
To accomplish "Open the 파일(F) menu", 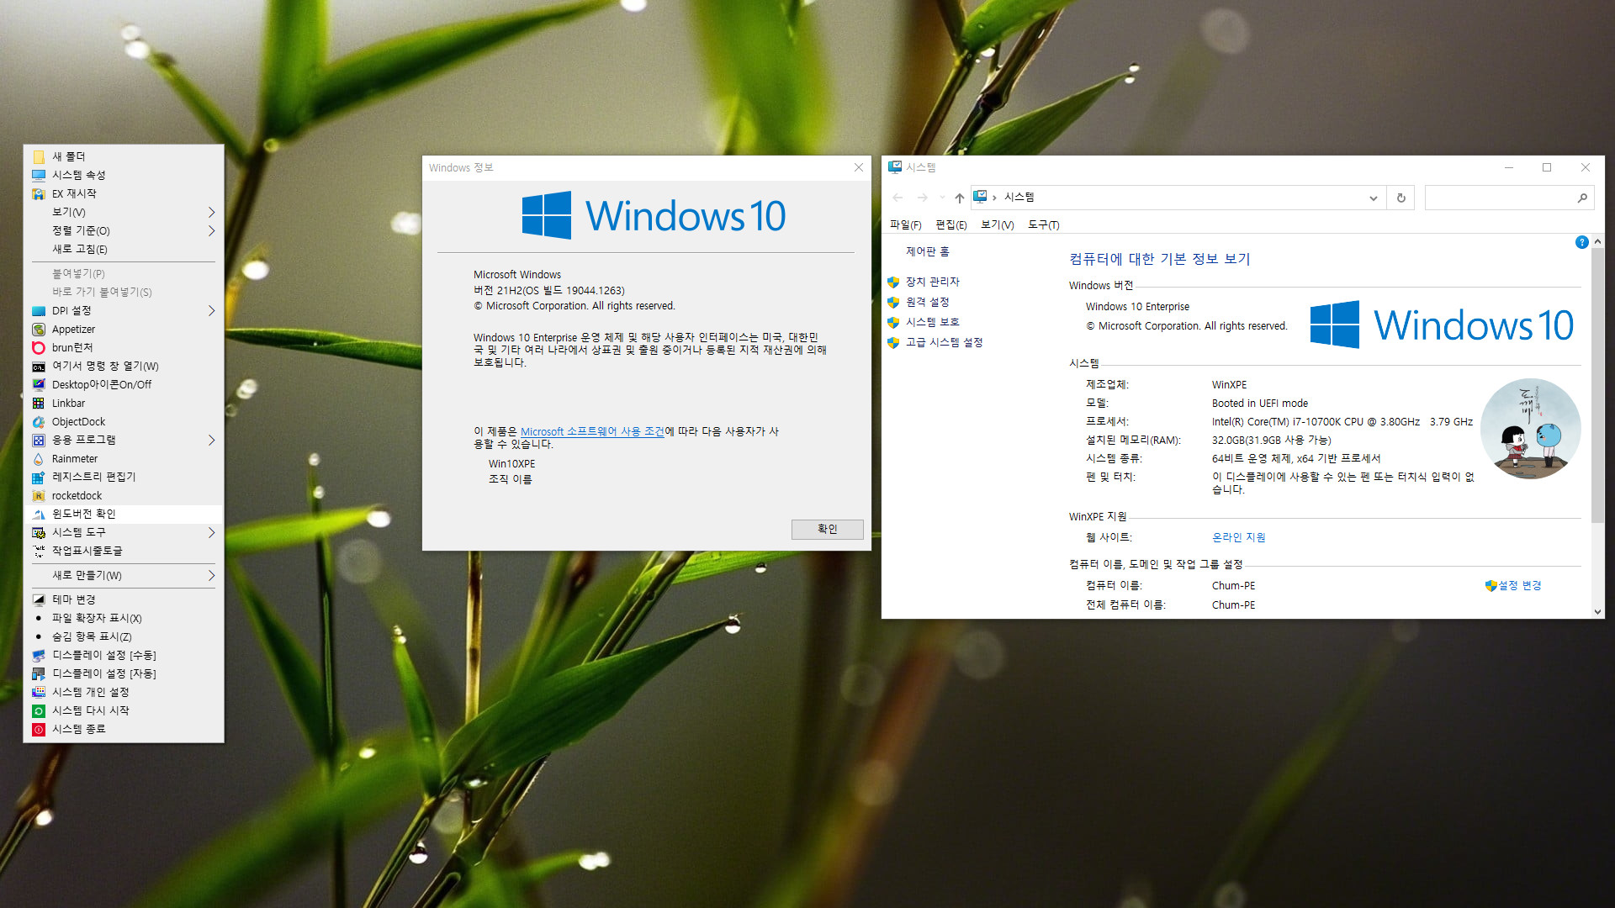I will click(906, 224).
